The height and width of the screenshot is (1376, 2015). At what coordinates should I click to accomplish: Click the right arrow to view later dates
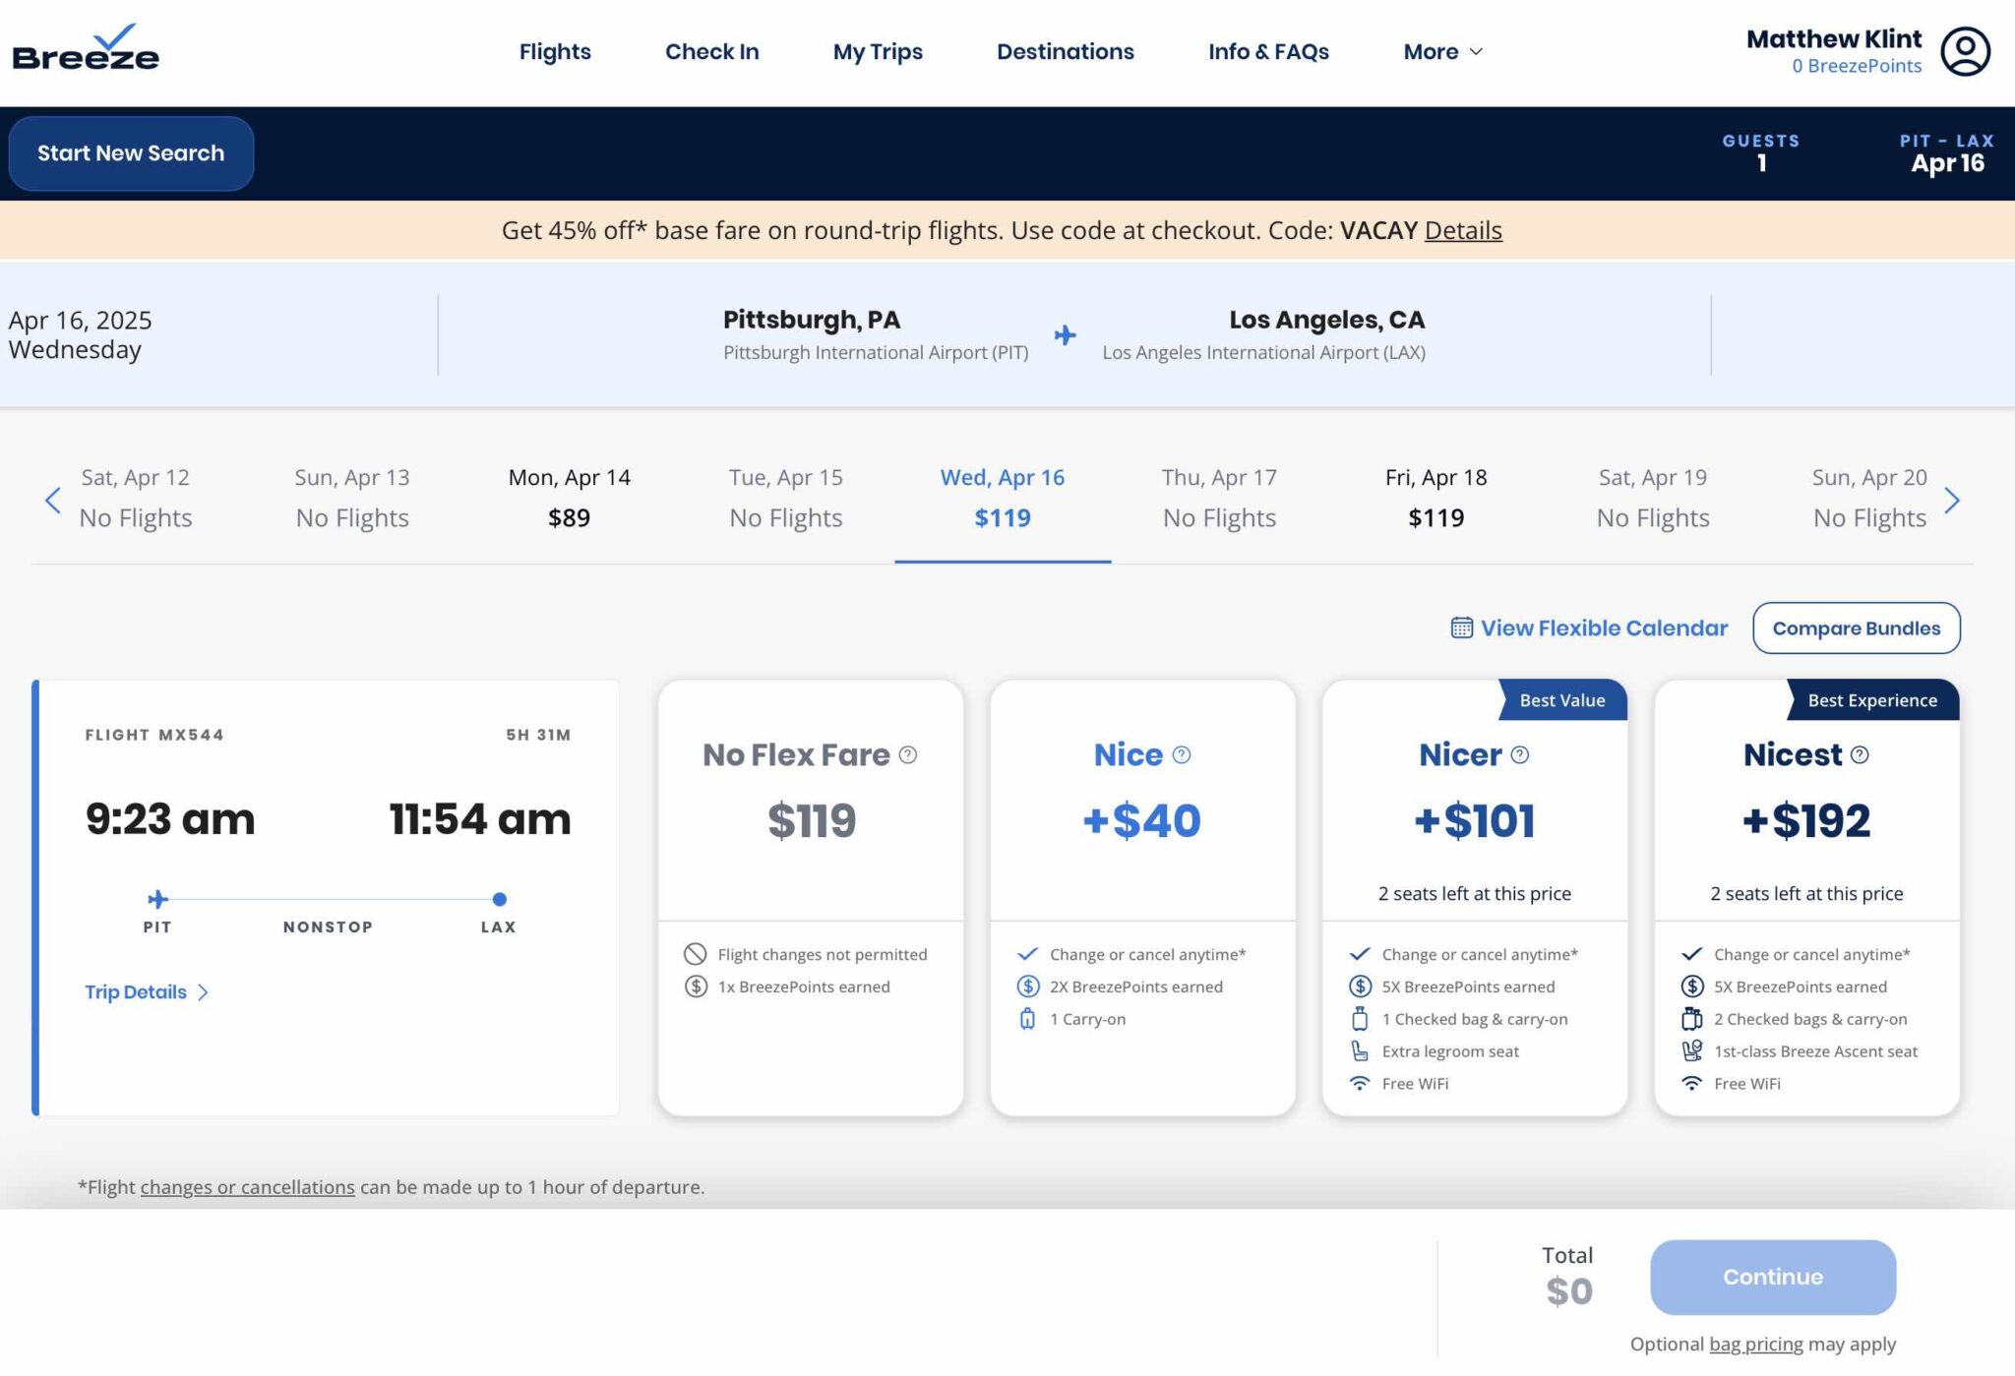point(1953,501)
